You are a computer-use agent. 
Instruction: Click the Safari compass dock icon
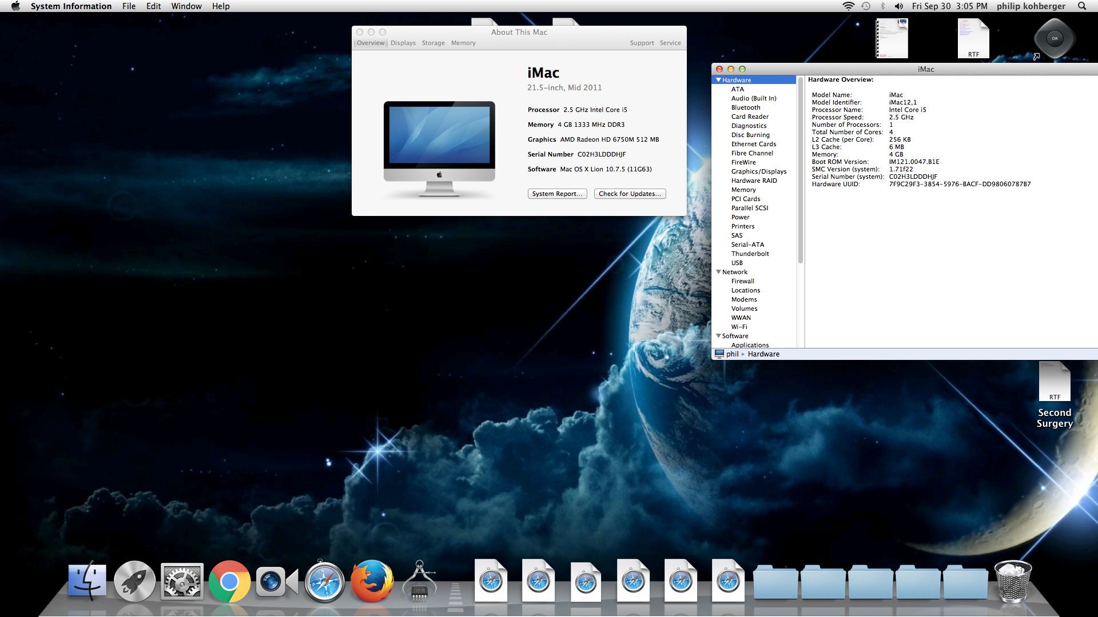coord(324,582)
